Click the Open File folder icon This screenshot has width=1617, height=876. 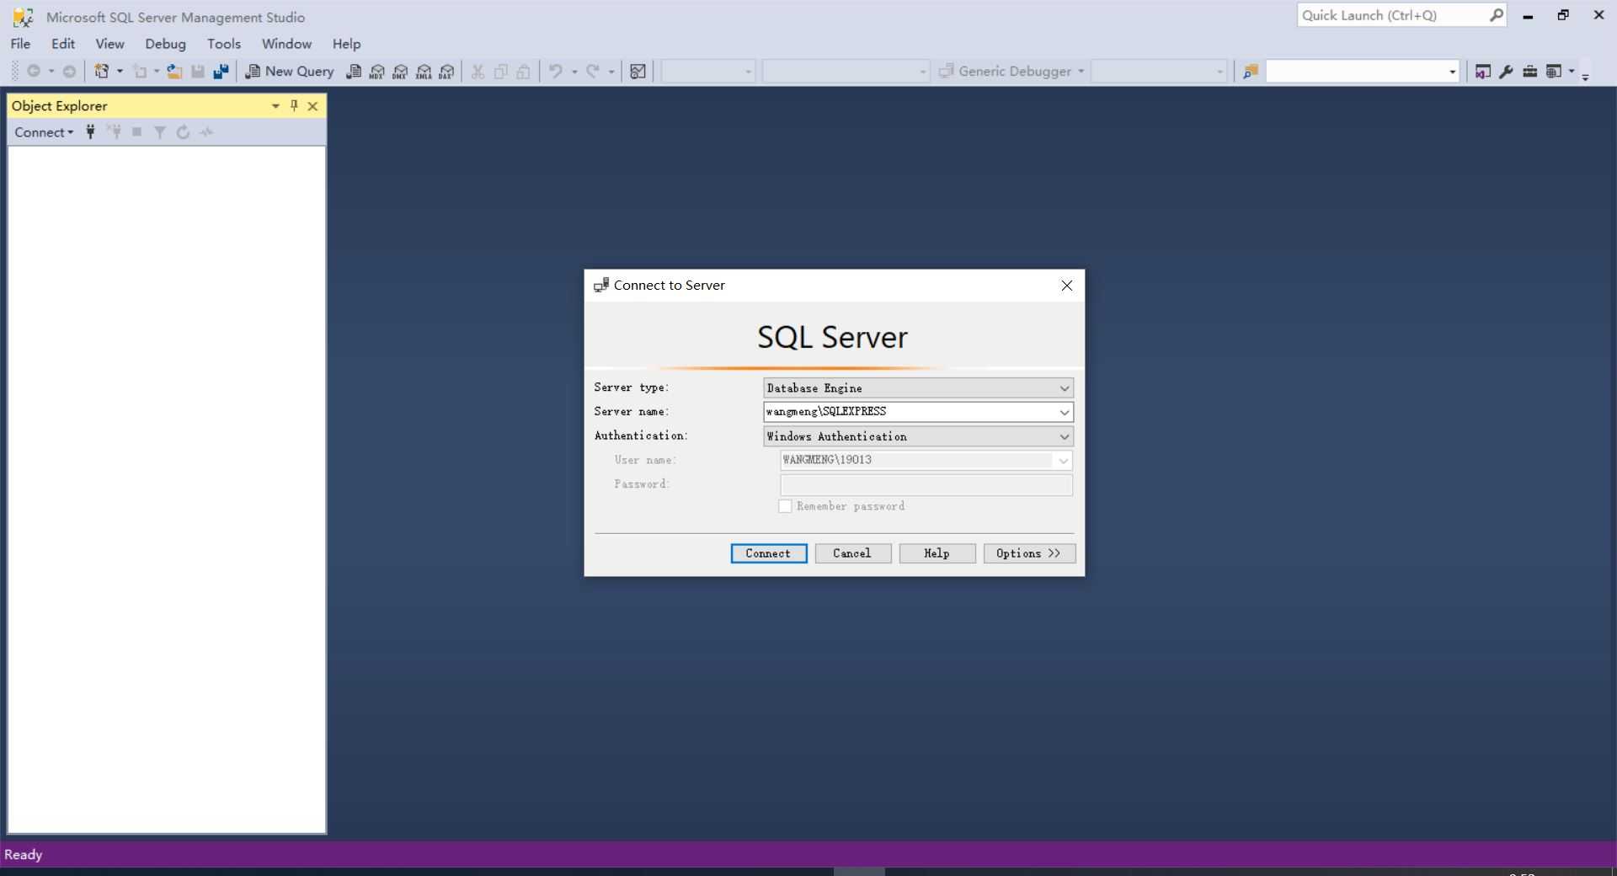point(174,72)
